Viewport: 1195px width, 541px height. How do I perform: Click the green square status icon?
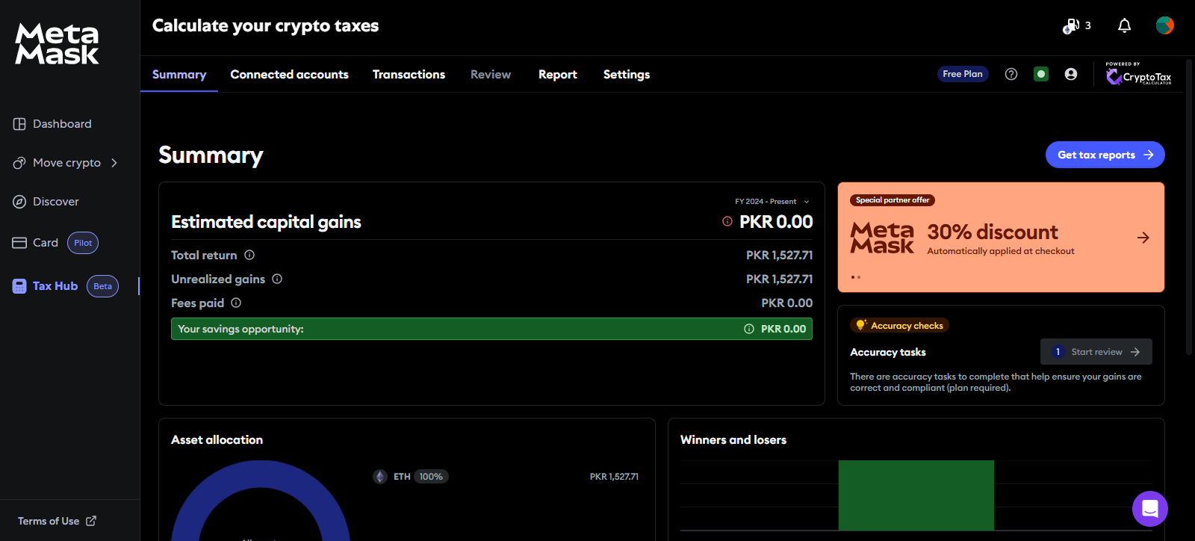click(1041, 74)
